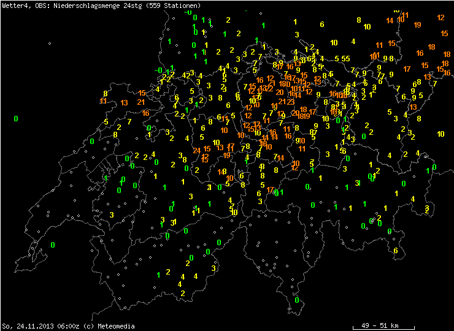This screenshot has width=454, height=331.
Task: Click the yellow 6 above the scale bar
Action: pyautogui.click(x=396, y=251)
